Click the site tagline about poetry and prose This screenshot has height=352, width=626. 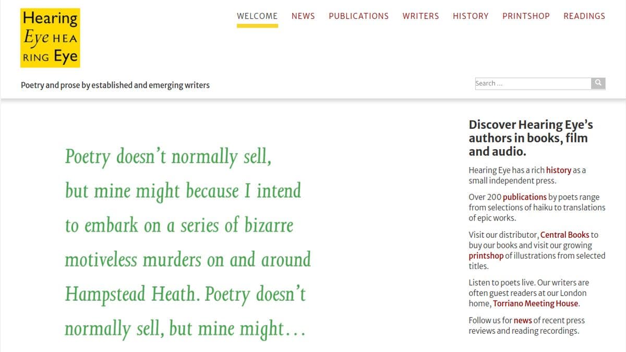tap(115, 85)
